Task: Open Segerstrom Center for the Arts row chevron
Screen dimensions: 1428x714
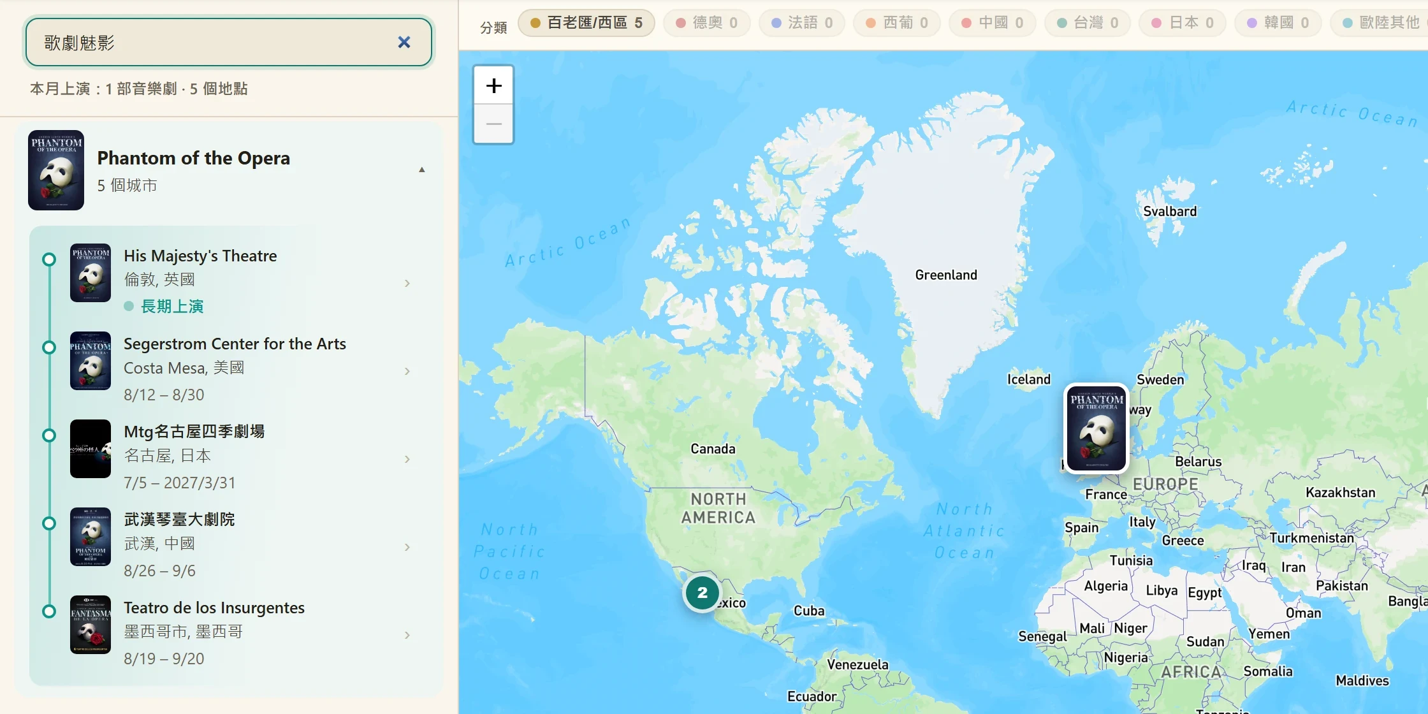Action: tap(407, 371)
